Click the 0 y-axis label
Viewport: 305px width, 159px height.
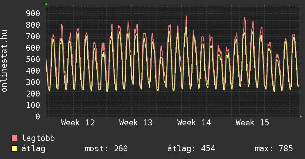(x=38, y=116)
